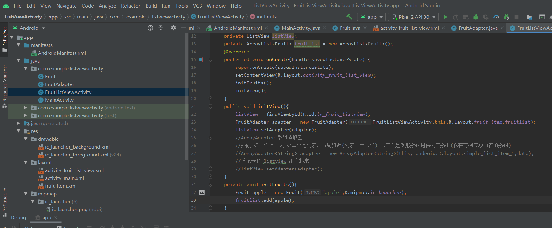Collapse the mipmap folder
The width and height of the screenshot is (552, 228).
coord(25,194)
